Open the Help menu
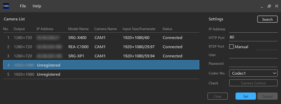 click(x=37, y=6)
